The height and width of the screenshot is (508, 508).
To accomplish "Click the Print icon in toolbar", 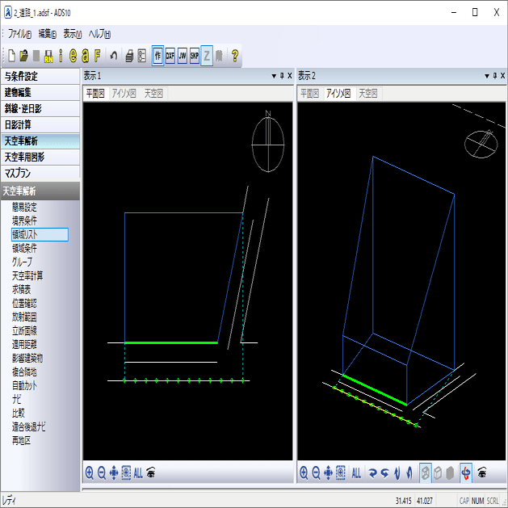I will pyautogui.click(x=129, y=56).
